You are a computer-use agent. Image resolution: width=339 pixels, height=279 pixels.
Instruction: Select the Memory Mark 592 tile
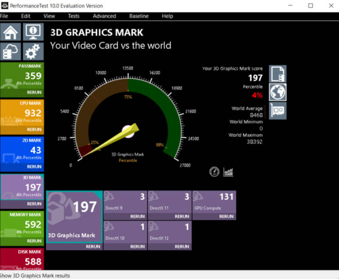(22, 224)
